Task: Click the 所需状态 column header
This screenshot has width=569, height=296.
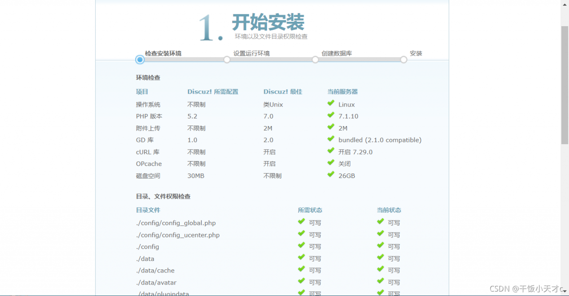Action: [x=310, y=210]
